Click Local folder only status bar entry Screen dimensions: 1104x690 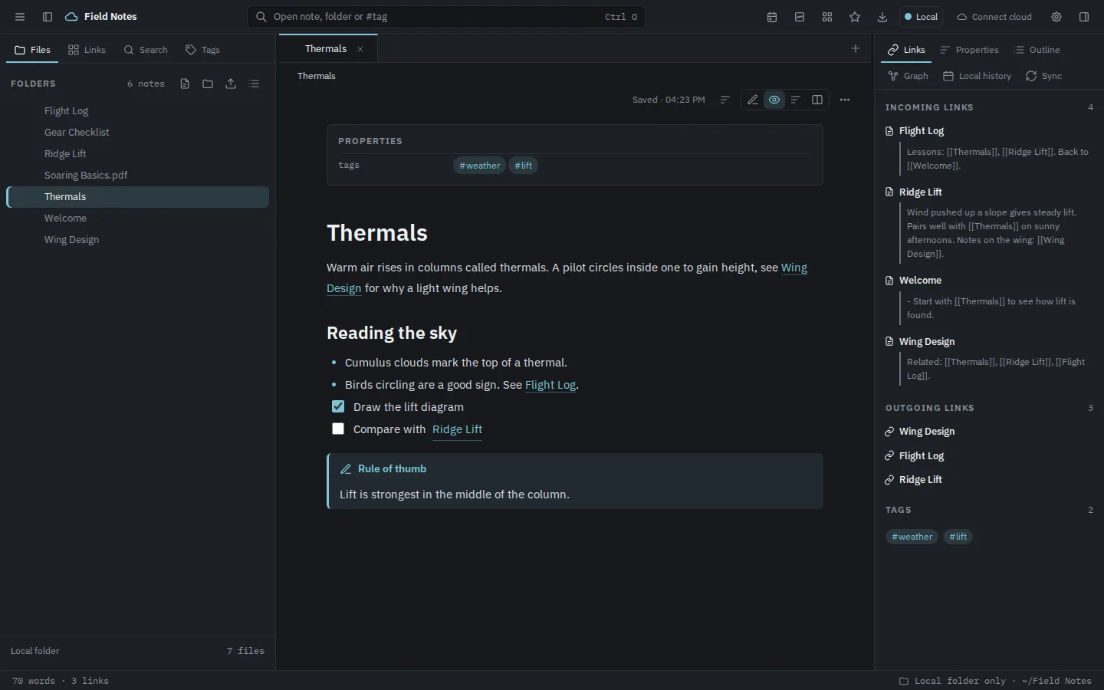pos(995,681)
